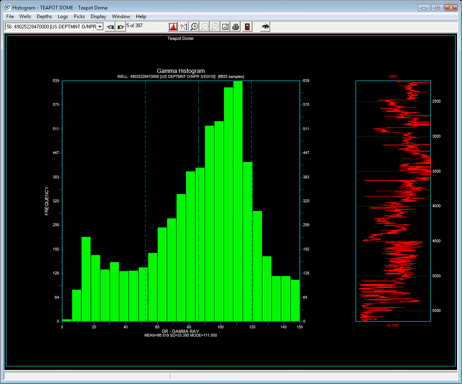The height and width of the screenshot is (384, 462).
Task: Click the save image picture icon
Action: tap(225, 27)
